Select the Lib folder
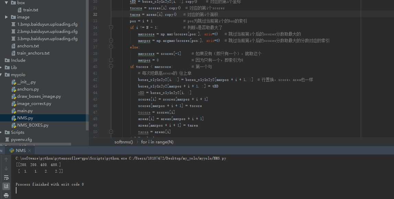This screenshot has height=199, width=394. click(x=14, y=68)
